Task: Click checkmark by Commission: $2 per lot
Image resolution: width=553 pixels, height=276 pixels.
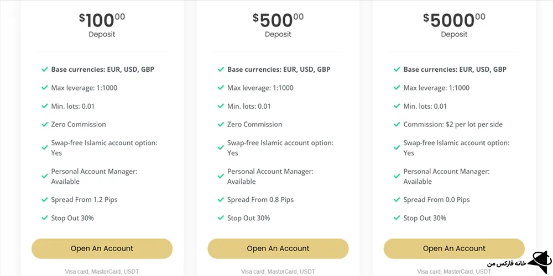Action: [397, 124]
